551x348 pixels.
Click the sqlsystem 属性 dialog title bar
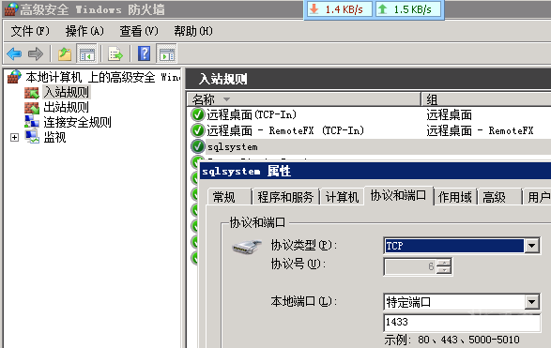[375, 172]
